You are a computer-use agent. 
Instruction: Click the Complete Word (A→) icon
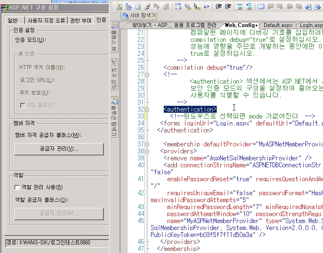[x=206, y=7]
